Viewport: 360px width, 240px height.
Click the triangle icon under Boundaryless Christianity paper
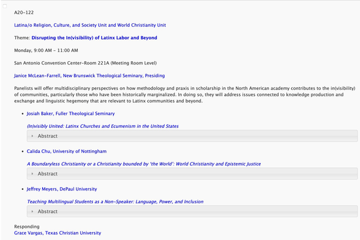(32, 174)
